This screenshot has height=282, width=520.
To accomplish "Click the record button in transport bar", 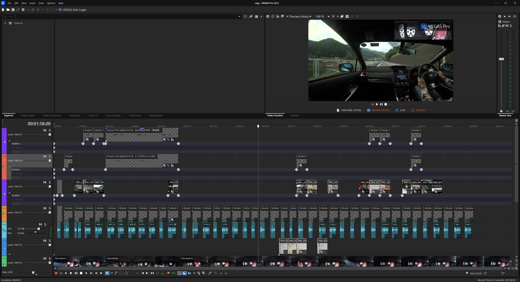I will (x=56, y=273).
